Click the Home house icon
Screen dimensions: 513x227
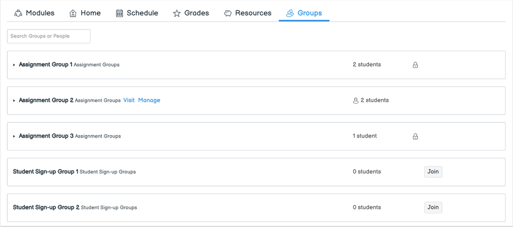point(73,13)
